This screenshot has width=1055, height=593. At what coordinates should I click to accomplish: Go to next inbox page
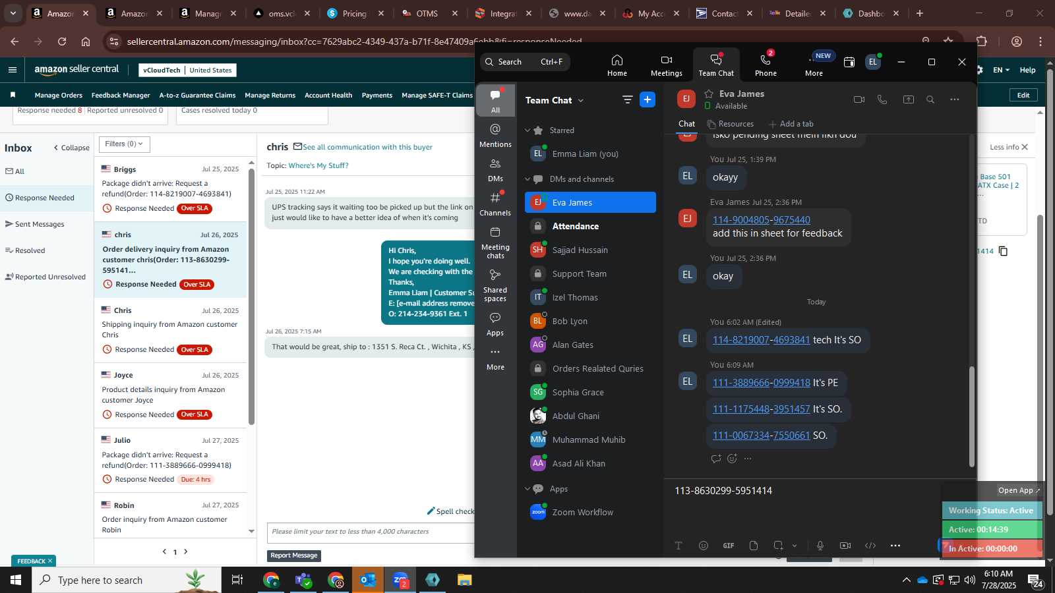tap(186, 551)
